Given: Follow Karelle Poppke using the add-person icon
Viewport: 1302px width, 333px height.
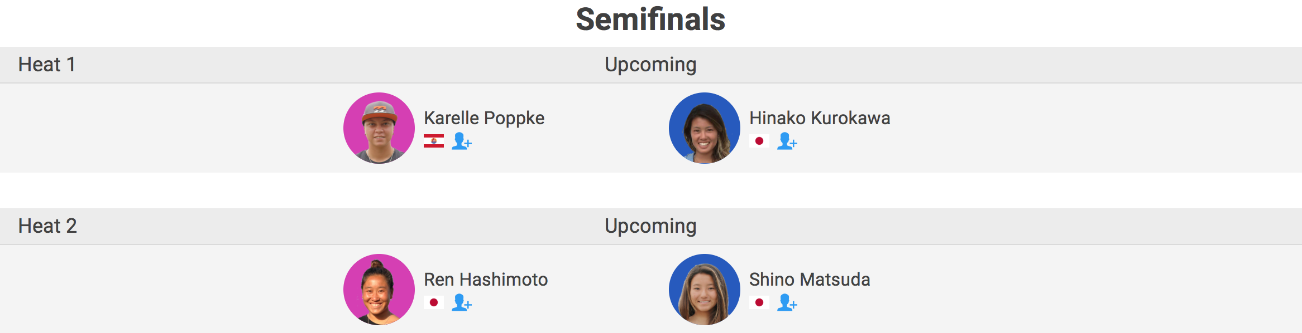Looking at the screenshot, I should [x=461, y=141].
